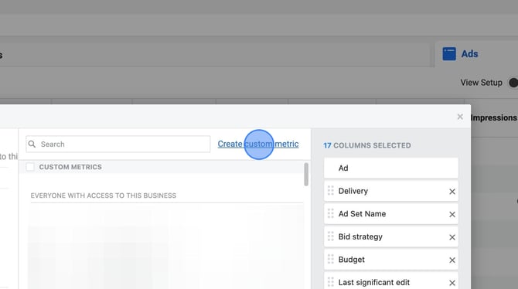Select the Delivery column label
This screenshot has height=289, width=518.
(x=353, y=191)
